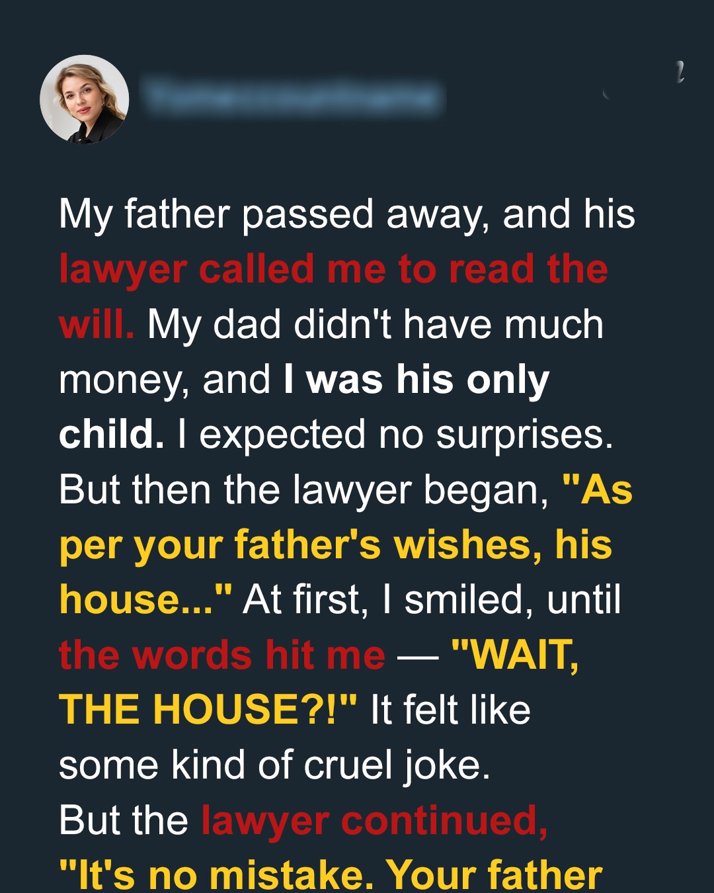The width and height of the screenshot is (714, 893).
Task: Click the blurred username beside the avatar
Action: pos(293,98)
